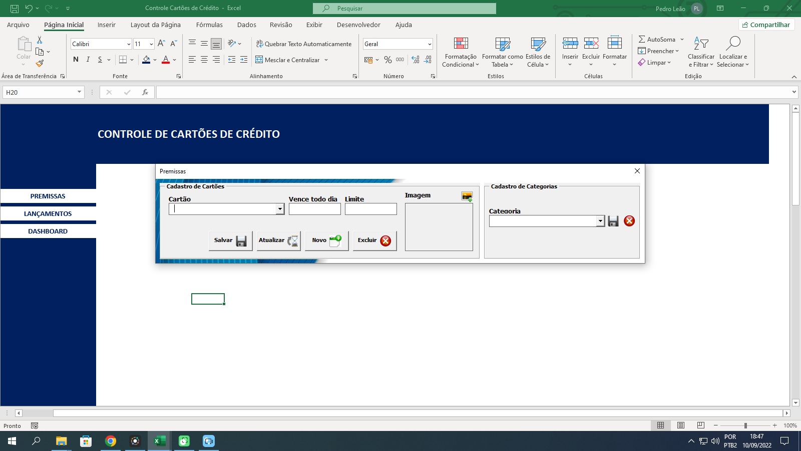This screenshot has height=451, width=801.
Task: Click the AutoSoma sum icon
Action: tap(642, 39)
